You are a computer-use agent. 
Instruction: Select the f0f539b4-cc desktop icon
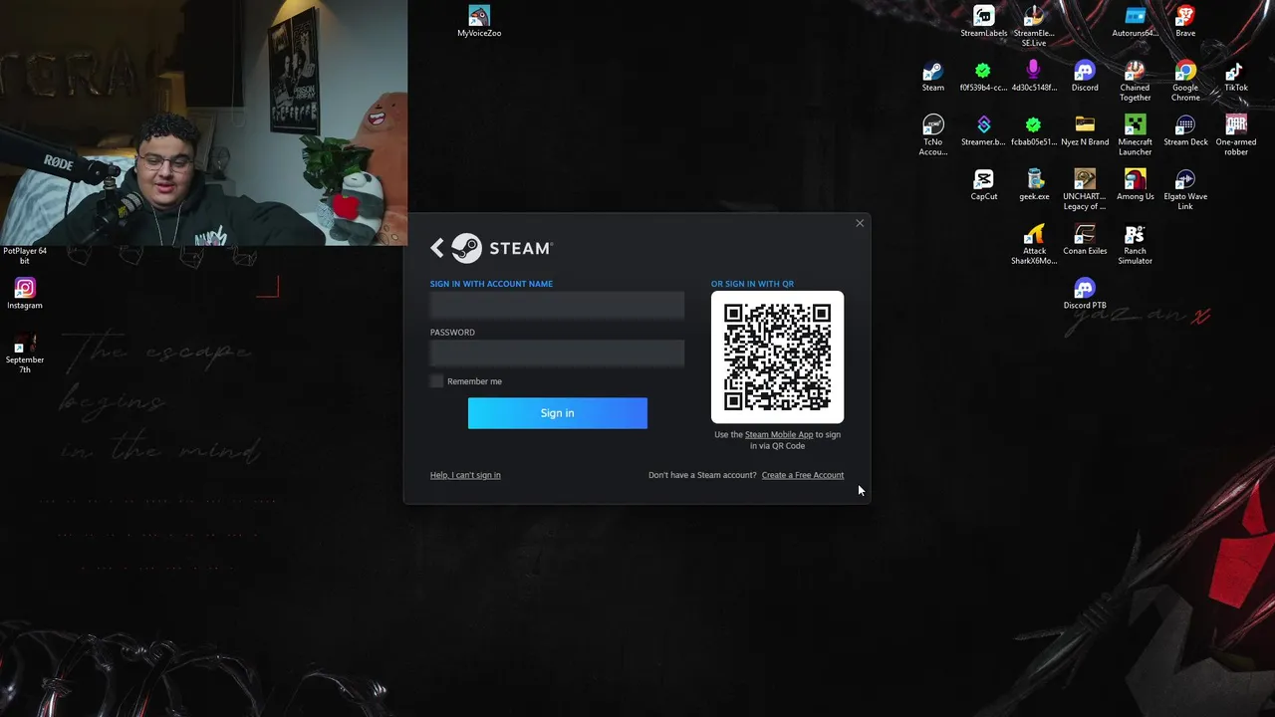pos(983,76)
